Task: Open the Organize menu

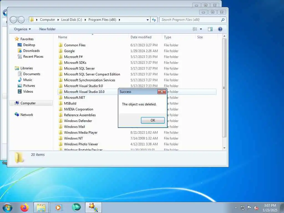Action: coord(22,29)
